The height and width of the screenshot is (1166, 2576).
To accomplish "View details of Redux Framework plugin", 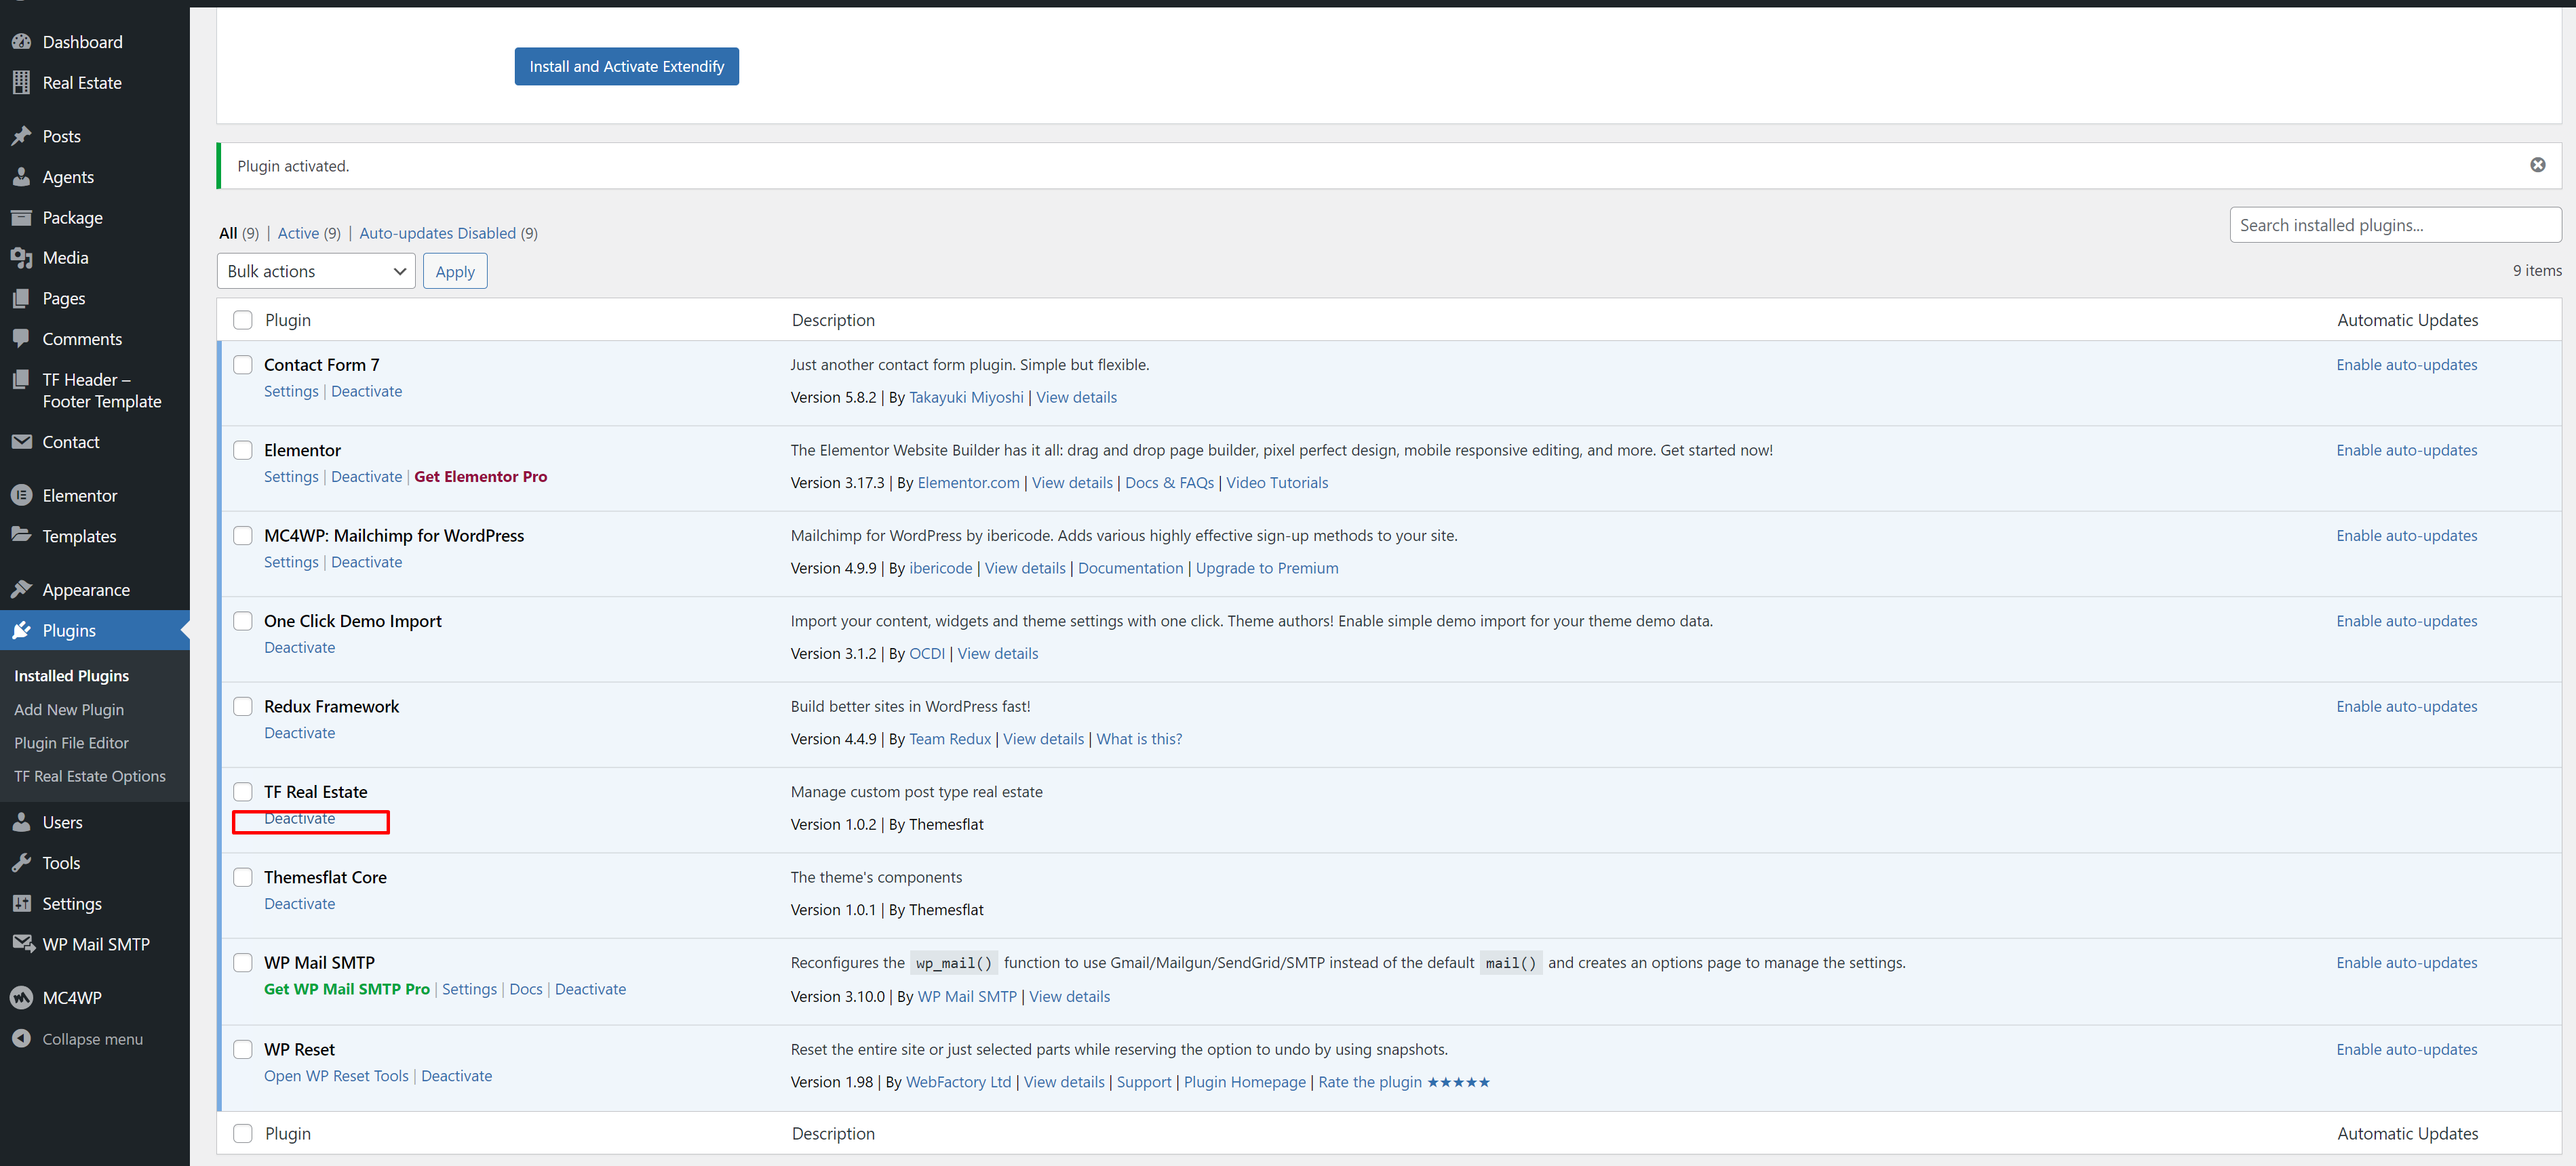I will click(x=1043, y=740).
